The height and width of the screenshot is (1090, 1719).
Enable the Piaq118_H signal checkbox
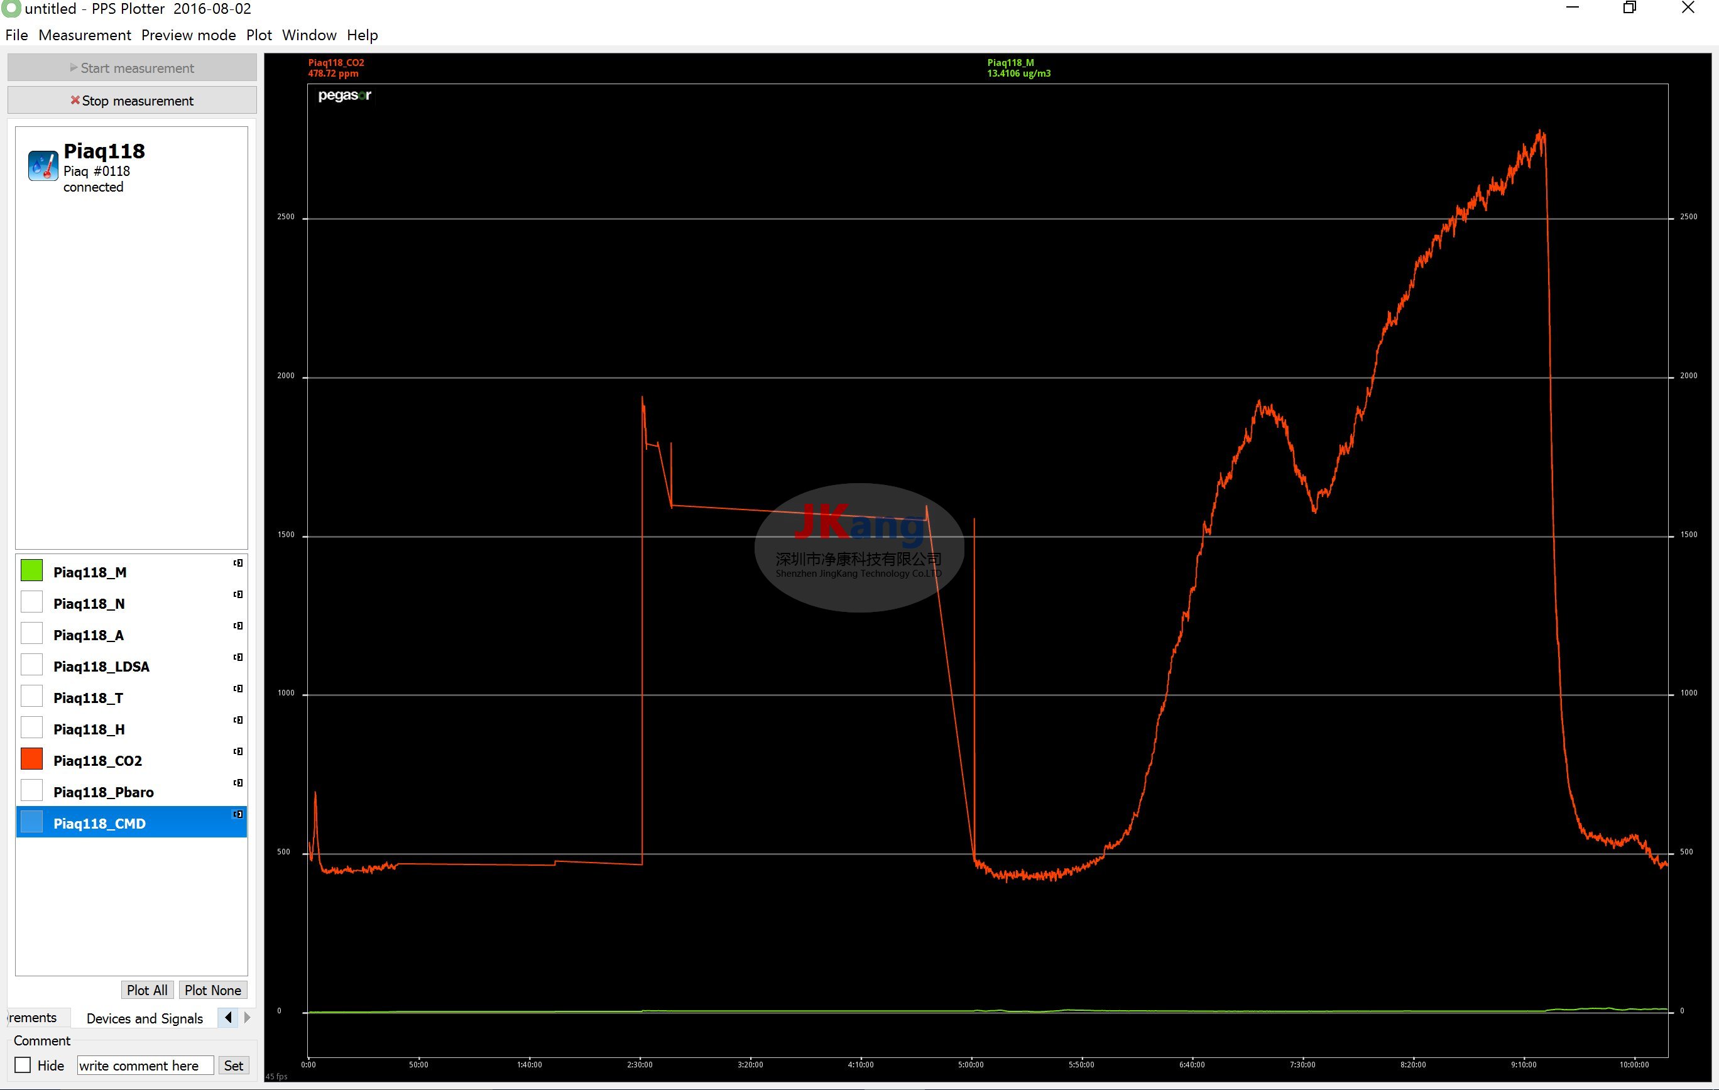coord(31,728)
